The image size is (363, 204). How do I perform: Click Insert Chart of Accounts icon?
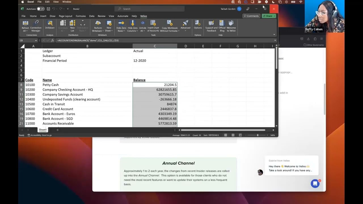tap(153, 23)
